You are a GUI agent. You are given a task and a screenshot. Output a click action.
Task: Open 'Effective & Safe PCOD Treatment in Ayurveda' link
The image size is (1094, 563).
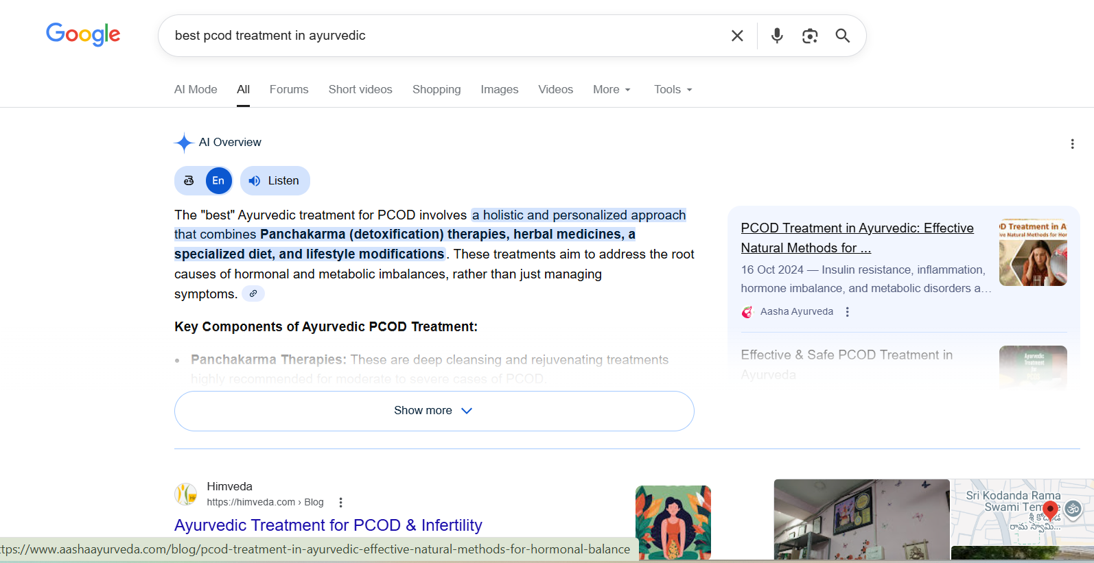pyautogui.click(x=847, y=365)
